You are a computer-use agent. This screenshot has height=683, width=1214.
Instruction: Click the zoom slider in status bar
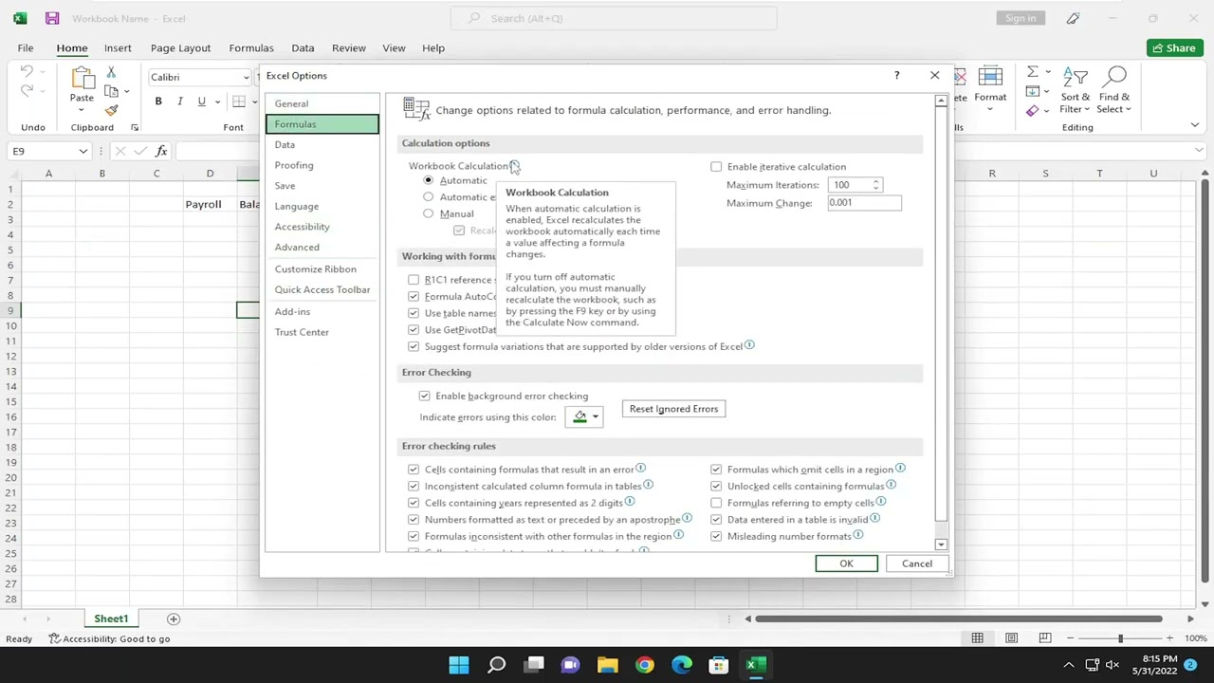point(1120,638)
